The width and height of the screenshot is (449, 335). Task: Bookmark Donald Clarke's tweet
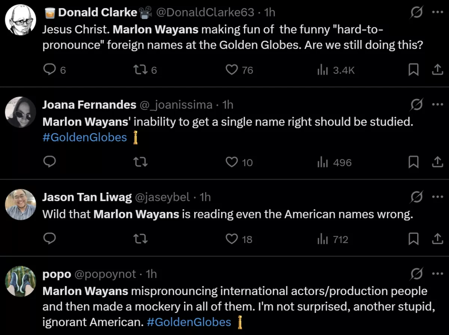pos(413,70)
